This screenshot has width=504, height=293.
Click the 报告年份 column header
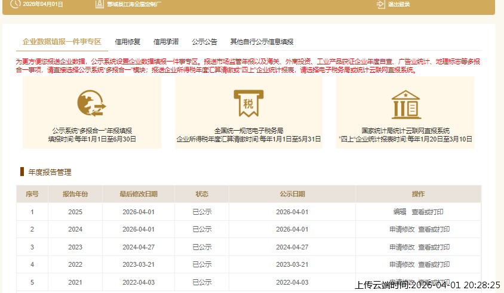point(75,194)
